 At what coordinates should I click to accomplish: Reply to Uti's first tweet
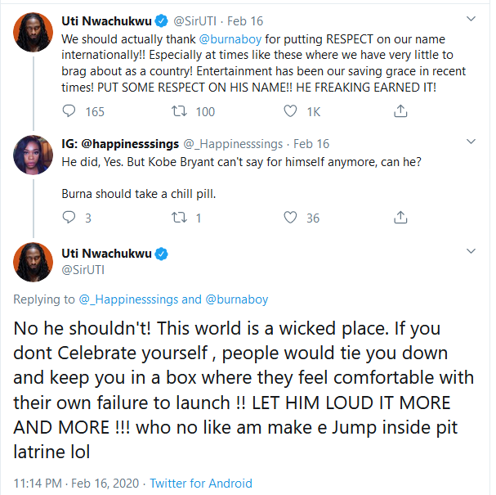click(x=69, y=111)
